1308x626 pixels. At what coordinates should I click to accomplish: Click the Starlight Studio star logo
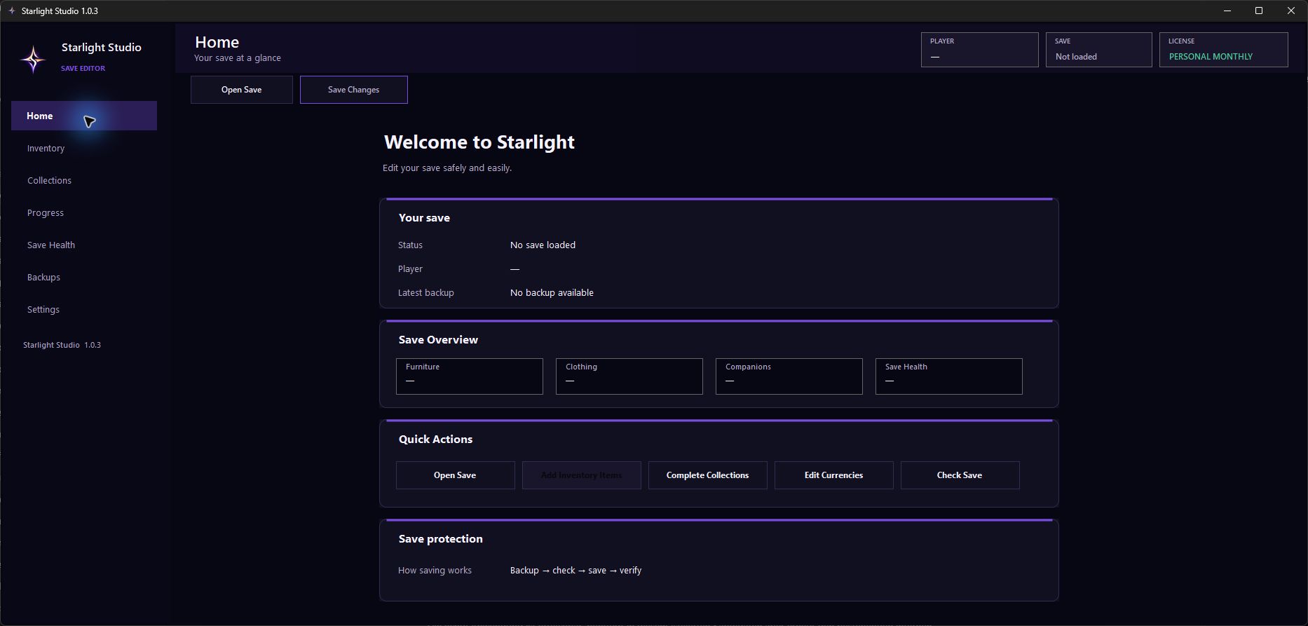[33, 59]
